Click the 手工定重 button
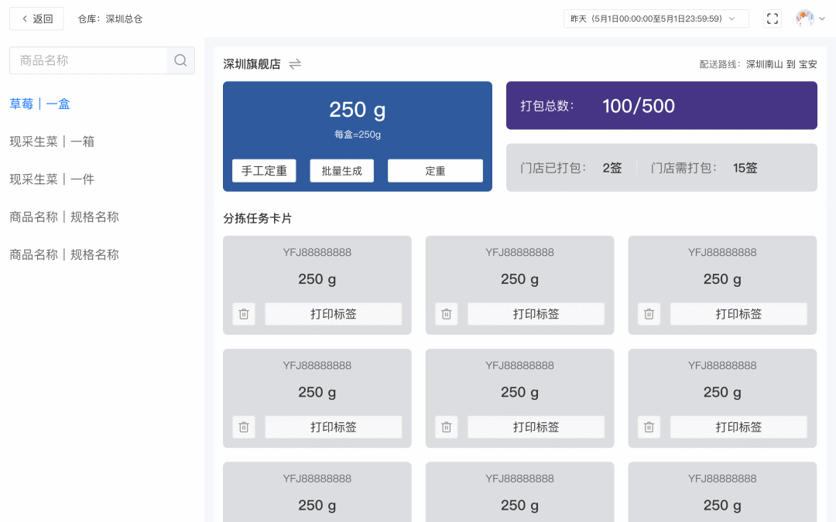Image resolution: width=836 pixels, height=522 pixels. coord(264,171)
